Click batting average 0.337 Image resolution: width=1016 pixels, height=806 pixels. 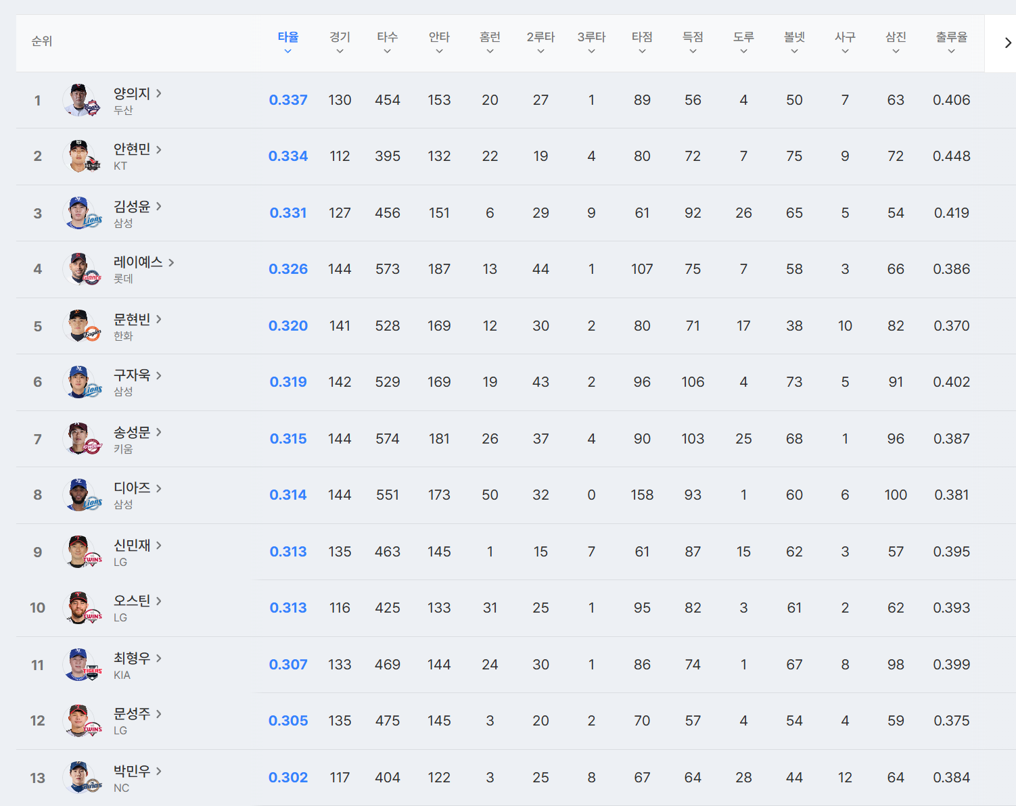pos(288,100)
